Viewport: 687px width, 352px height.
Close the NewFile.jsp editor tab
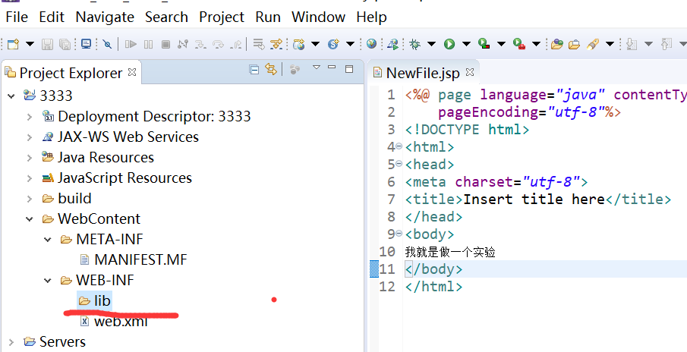[470, 73]
